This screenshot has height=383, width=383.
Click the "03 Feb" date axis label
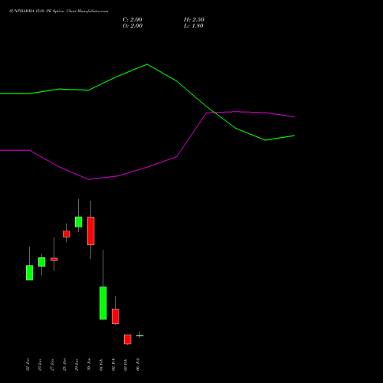click(x=126, y=365)
